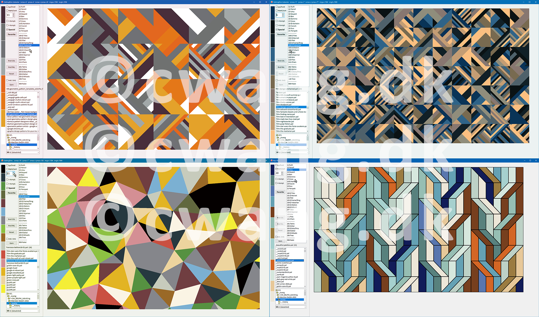Enable Lys/hvid checkbox in the orange-pattern window
Screen dimensions: 539x317
(7, 7)
